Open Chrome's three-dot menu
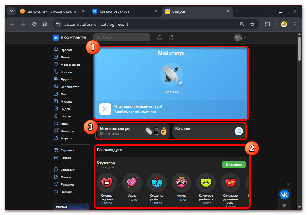 [295, 24]
